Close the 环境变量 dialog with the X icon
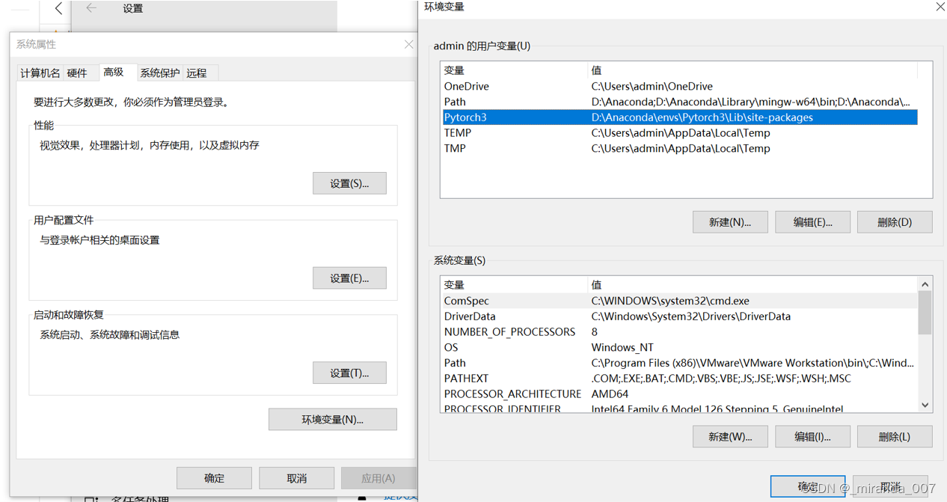The height and width of the screenshot is (502, 947). [x=940, y=7]
